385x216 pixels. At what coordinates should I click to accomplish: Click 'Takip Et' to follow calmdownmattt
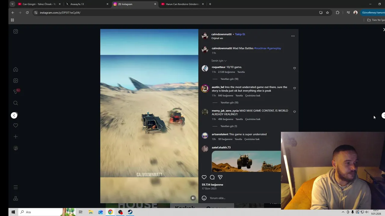pyautogui.click(x=240, y=34)
